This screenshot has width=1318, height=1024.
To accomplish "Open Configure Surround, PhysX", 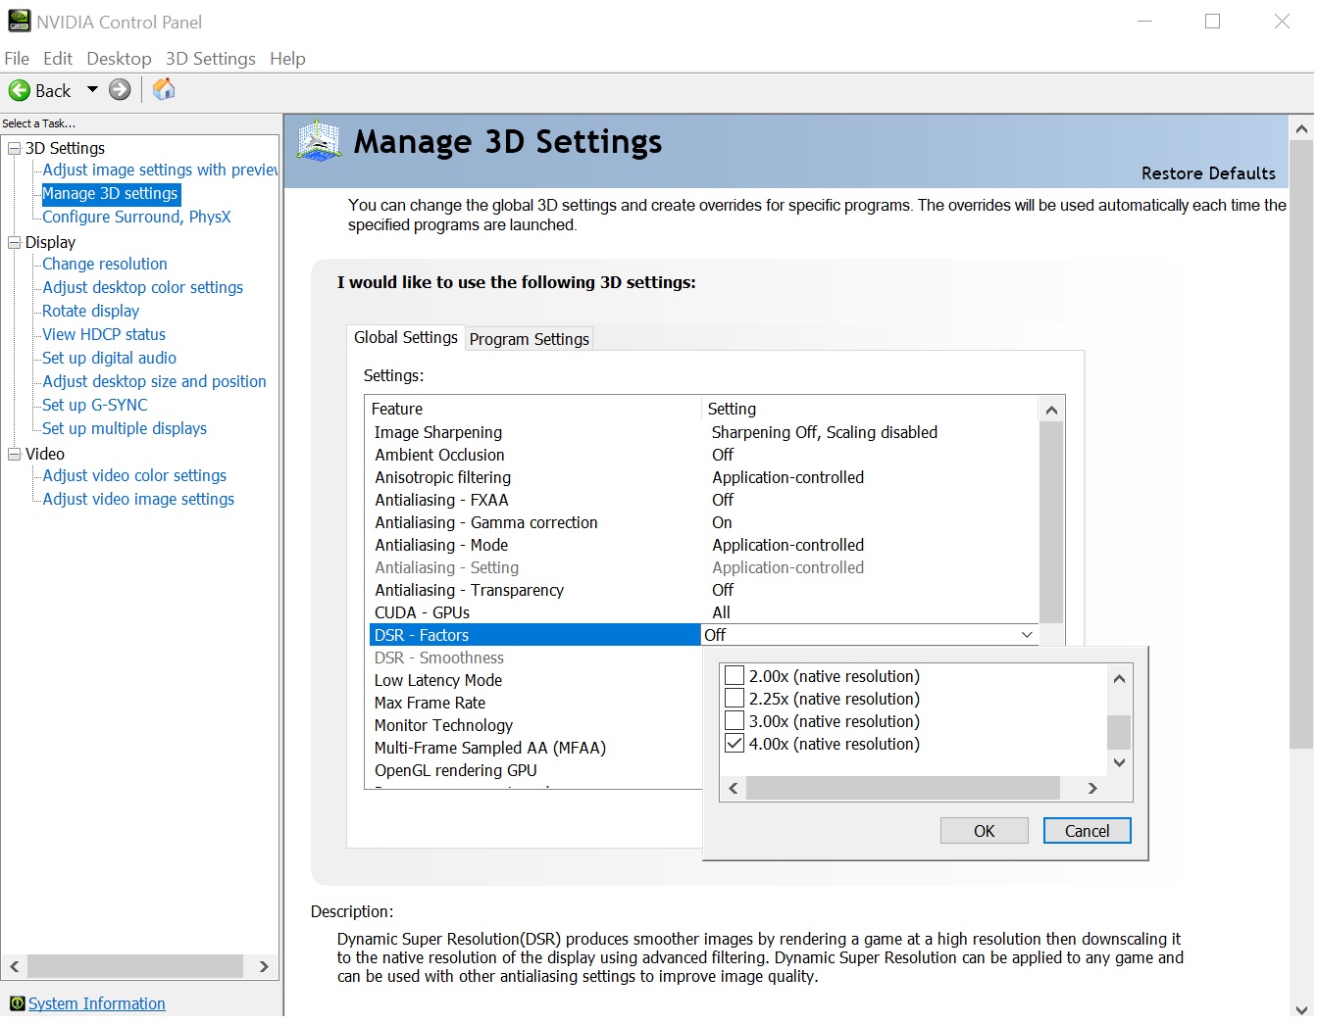I will pos(136,217).
